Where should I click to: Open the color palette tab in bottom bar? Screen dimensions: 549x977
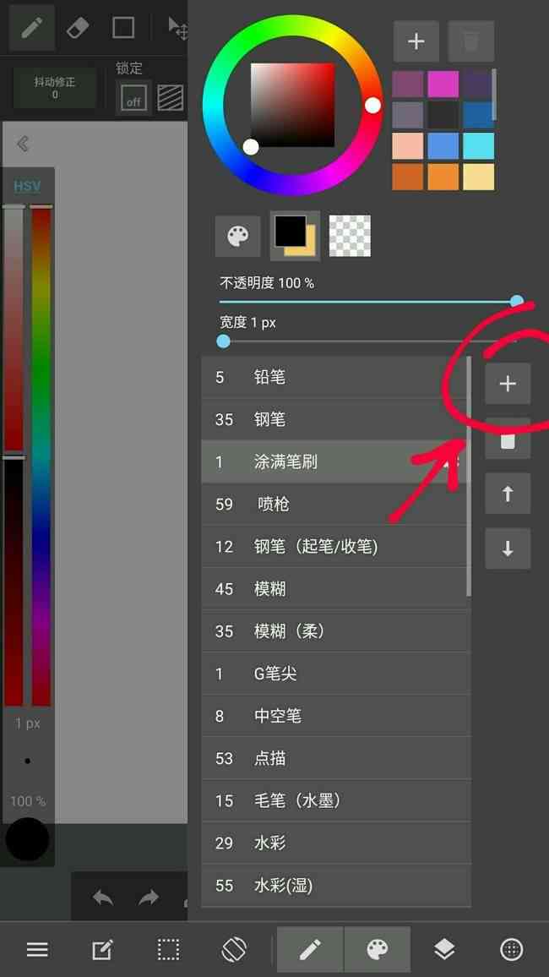click(x=378, y=950)
